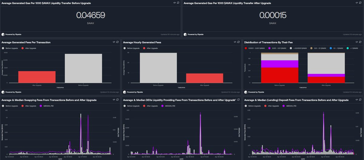364x160 pixels.
Task: Select the red After Upgrade bar in Hourly Fees
Action: (x=205, y=78)
